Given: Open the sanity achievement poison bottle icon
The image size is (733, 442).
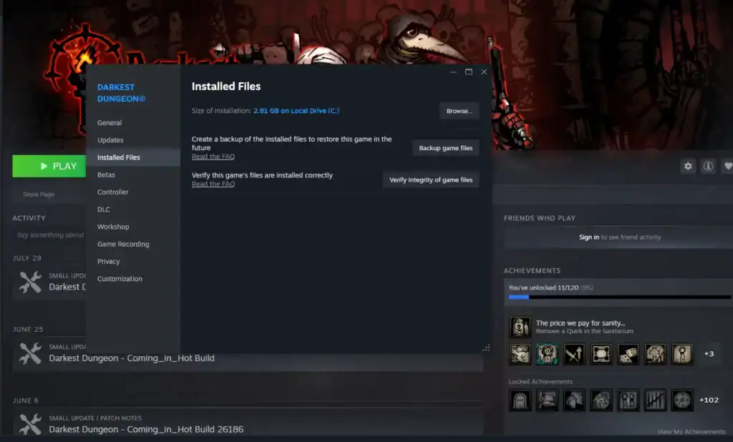Looking at the screenshot, I should [520, 327].
